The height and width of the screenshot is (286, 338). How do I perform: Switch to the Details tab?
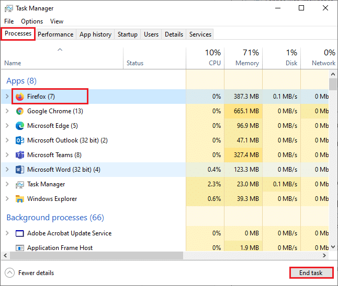(x=174, y=34)
